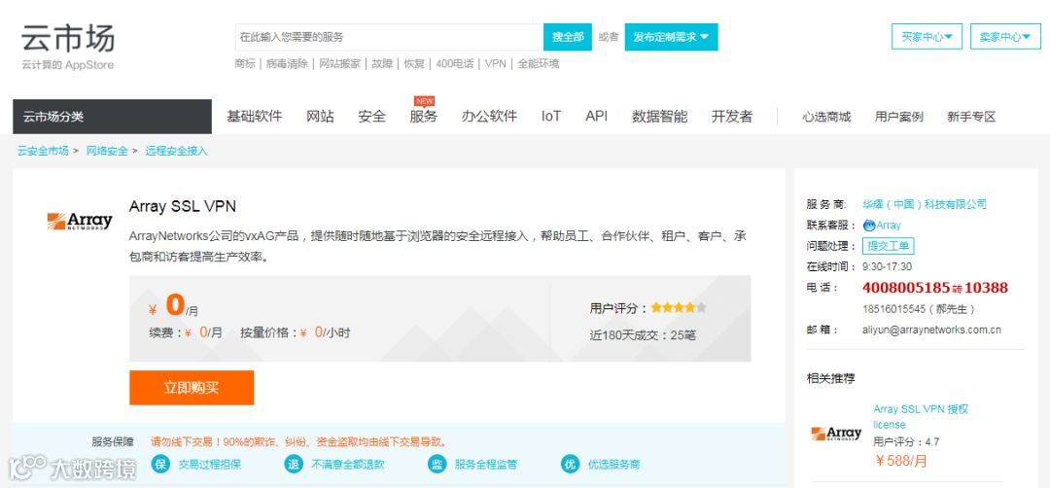Open the 云市场分类 category menu
Image resolution: width=1050 pixels, height=488 pixels.
[112, 117]
